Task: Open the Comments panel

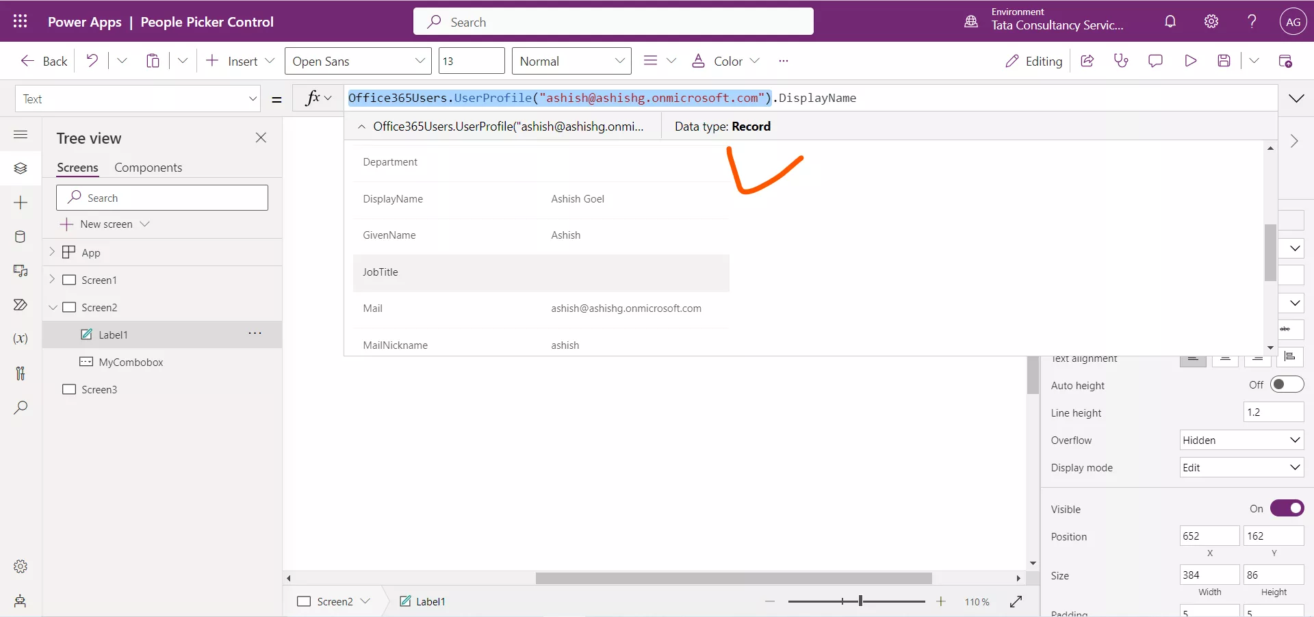Action: click(x=1156, y=61)
